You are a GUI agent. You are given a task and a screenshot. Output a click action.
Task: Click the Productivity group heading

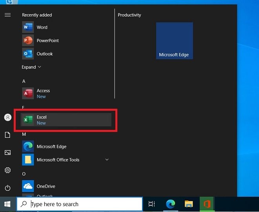point(129,15)
